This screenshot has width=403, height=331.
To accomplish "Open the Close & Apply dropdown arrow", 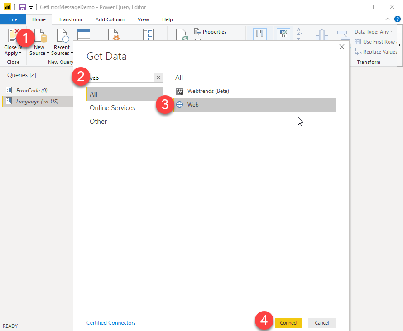I will click(20, 54).
